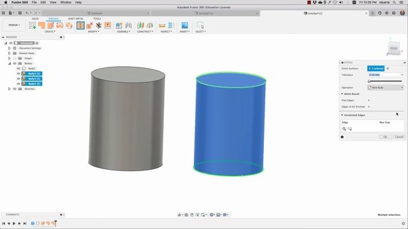Click Cancel in the Stitch dialog
The image size is (408, 229).
pos(399,137)
